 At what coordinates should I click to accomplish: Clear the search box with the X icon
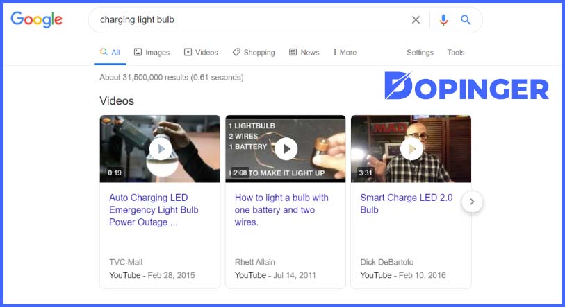[x=416, y=20]
